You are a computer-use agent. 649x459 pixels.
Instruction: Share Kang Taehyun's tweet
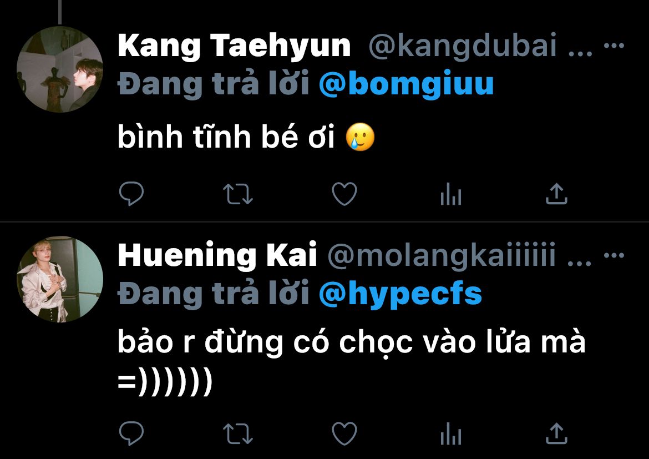556,194
